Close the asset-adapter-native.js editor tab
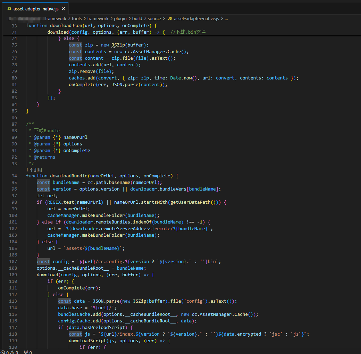This screenshot has height=354, width=361. 63,9
